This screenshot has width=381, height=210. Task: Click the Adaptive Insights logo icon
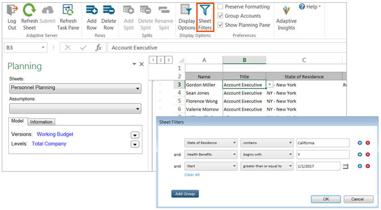(286, 10)
